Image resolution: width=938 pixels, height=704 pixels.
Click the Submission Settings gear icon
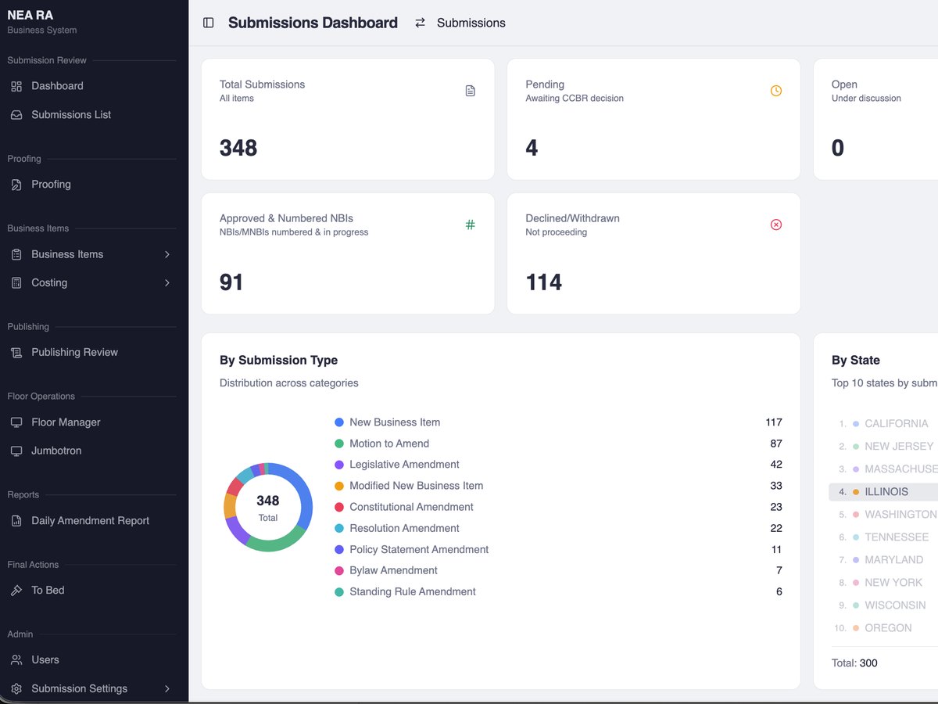pyautogui.click(x=16, y=689)
